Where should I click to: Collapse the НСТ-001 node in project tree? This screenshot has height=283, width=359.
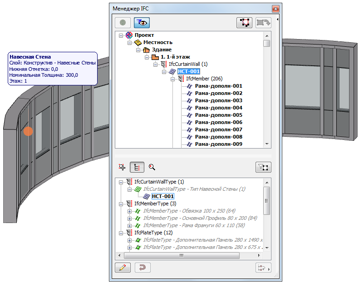pos(164,72)
